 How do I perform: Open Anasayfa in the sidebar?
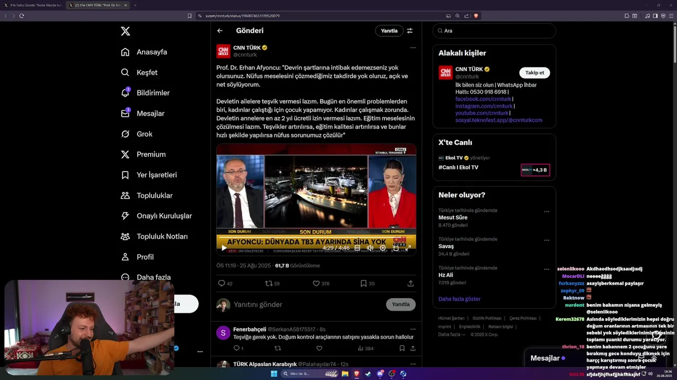coord(144,52)
